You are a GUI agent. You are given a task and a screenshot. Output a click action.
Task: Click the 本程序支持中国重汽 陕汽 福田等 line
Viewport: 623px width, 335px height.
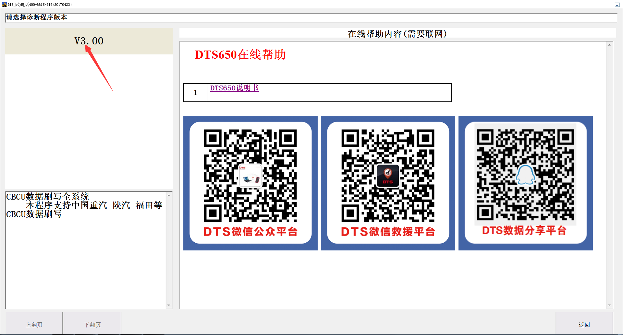(94, 205)
